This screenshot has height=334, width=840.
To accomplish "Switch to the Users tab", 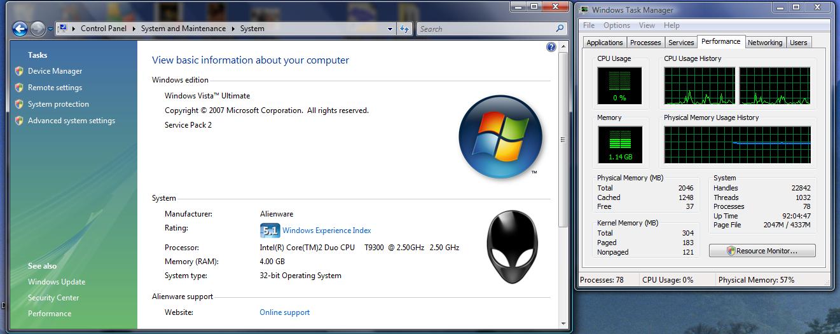I will [799, 43].
